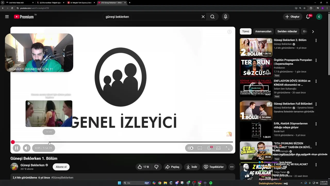This screenshot has height=186, width=330.
Task: Open options for GTA OYUNUNU BİZDEN video
Action: coord(316,144)
